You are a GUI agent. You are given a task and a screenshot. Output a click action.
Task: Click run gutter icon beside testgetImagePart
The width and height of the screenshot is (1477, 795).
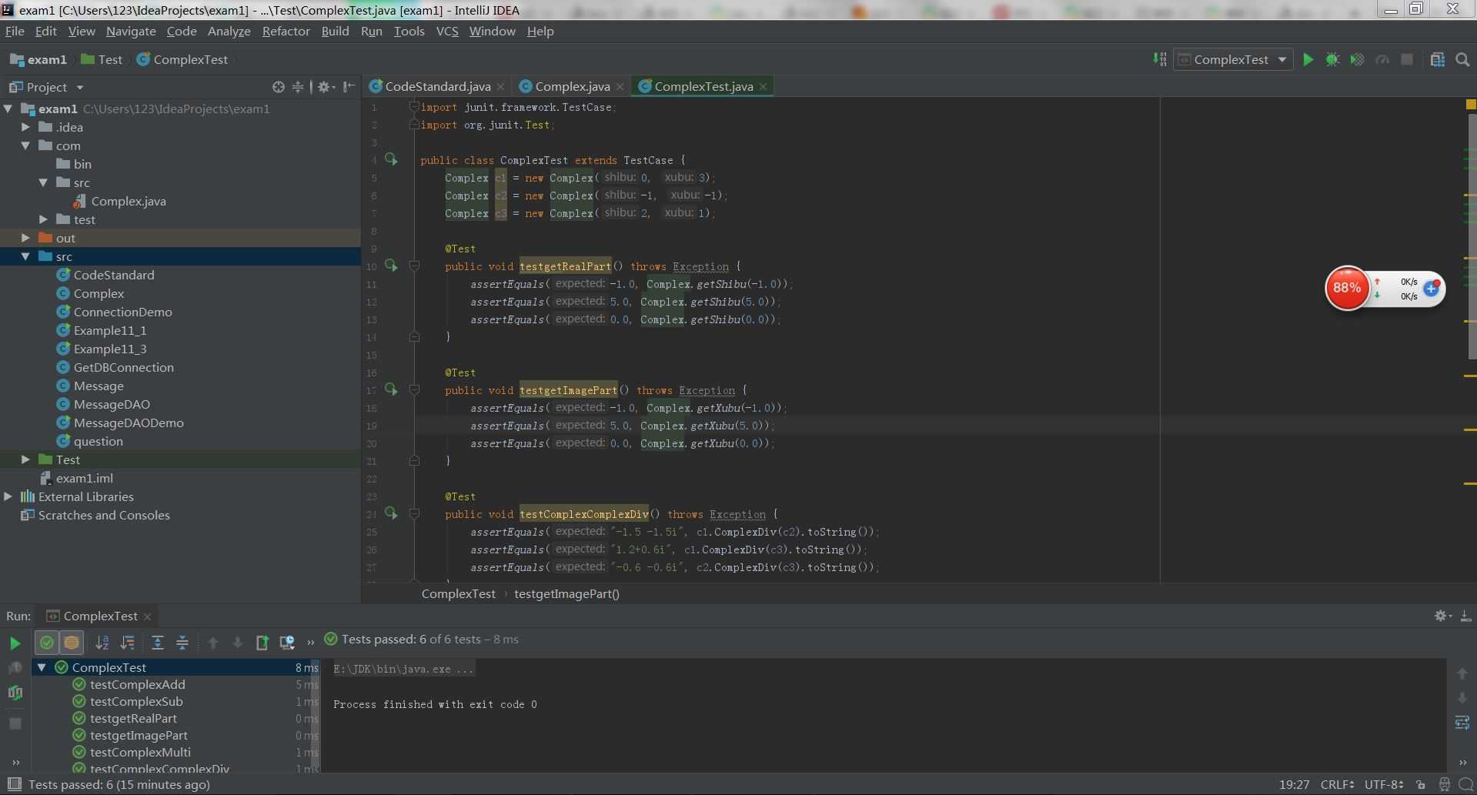point(391,389)
